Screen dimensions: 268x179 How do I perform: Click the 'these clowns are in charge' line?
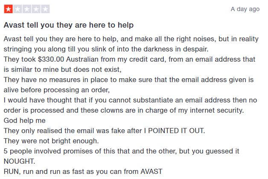pos(124,111)
